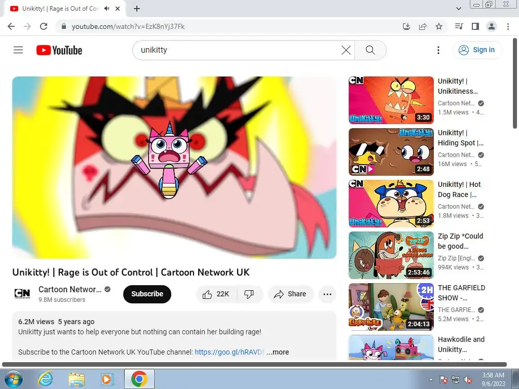The image size is (519, 389).
Task: Open the Zip Zip compilation thumbnail
Action: pyautogui.click(x=391, y=255)
